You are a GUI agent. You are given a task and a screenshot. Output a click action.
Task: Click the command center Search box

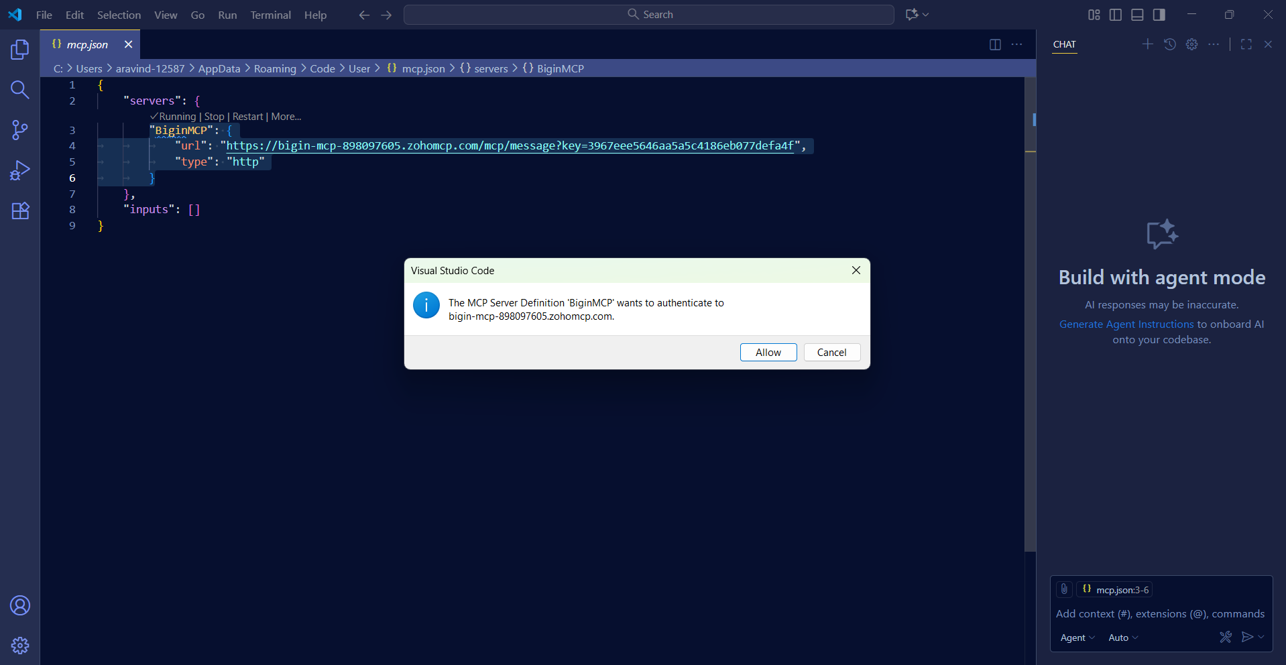click(x=649, y=15)
